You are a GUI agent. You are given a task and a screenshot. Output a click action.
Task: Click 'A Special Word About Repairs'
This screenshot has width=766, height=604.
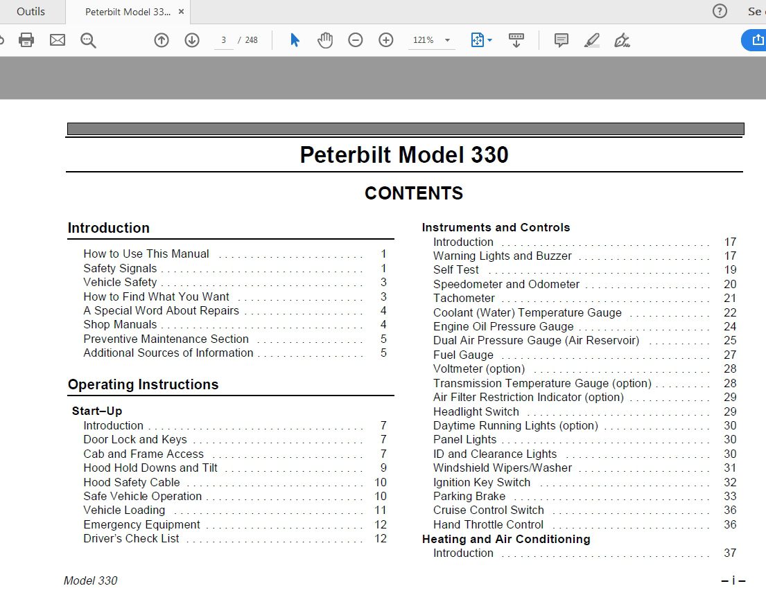point(162,310)
